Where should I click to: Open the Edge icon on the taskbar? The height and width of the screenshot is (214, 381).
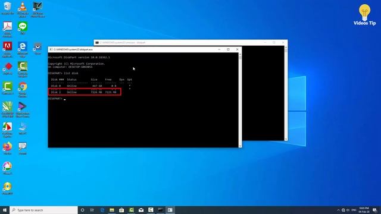pyautogui.click(x=102, y=210)
